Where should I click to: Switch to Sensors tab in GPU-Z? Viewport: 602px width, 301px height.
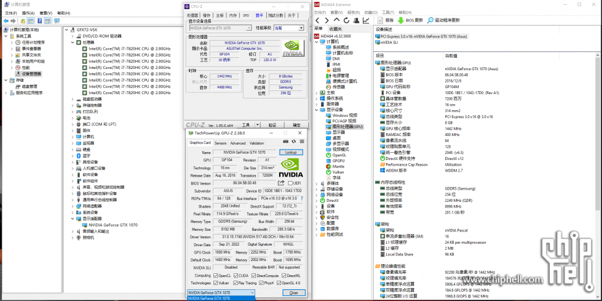click(x=220, y=143)
